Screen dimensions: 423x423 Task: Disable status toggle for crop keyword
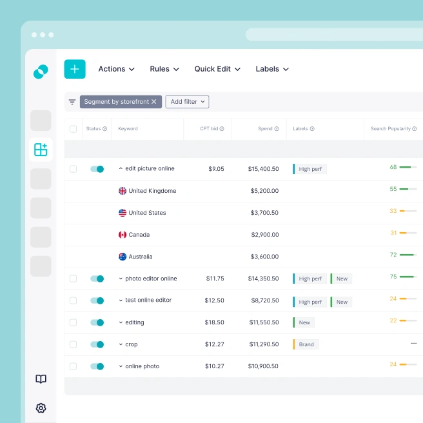pos(97,344)
